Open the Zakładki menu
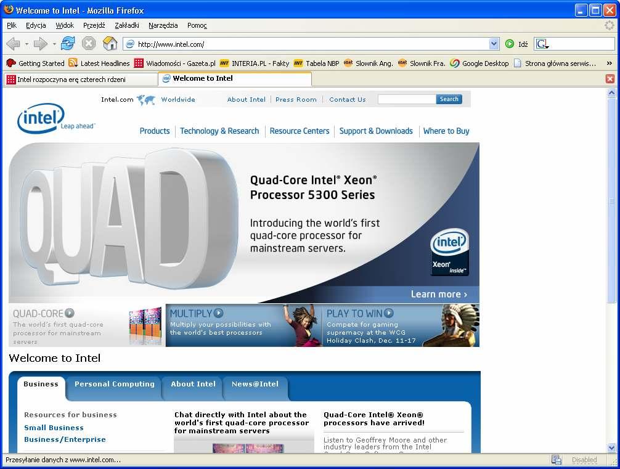The image size is (620, 469). 126,25
